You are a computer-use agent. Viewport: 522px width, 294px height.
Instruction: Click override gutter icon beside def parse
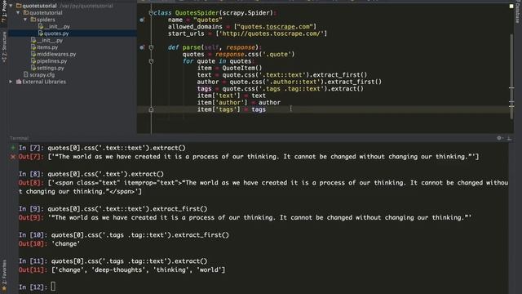142,47
